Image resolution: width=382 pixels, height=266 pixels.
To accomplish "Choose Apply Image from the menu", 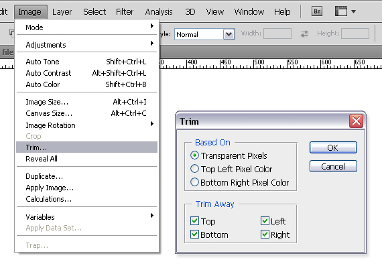I will coord(86,188).
